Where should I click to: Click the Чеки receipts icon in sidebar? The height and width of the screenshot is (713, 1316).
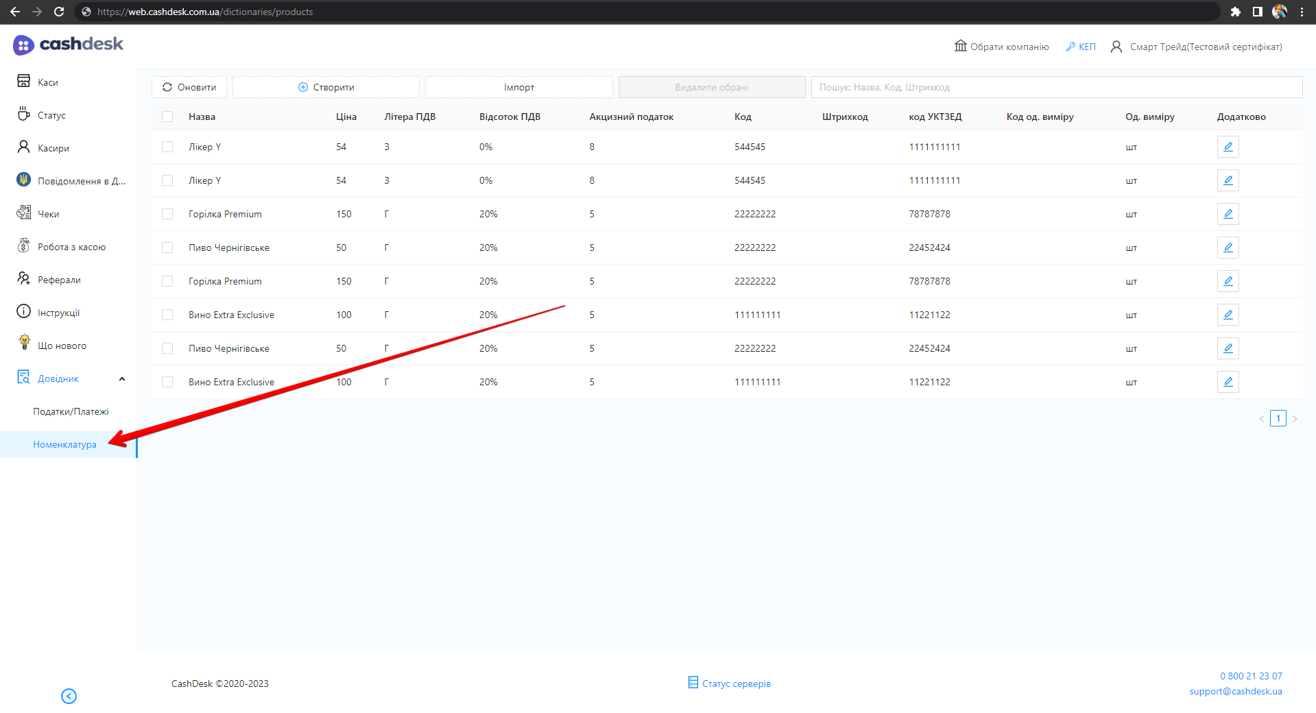coord(23,213)
